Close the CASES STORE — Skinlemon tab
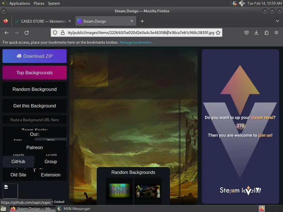 tap(70, 21)
